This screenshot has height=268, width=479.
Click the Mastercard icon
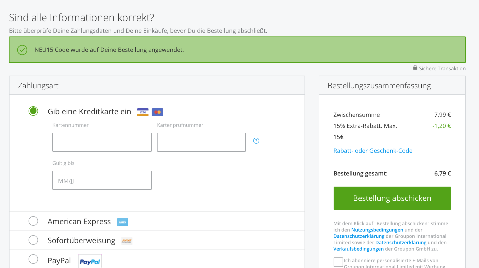pos(158,112)
